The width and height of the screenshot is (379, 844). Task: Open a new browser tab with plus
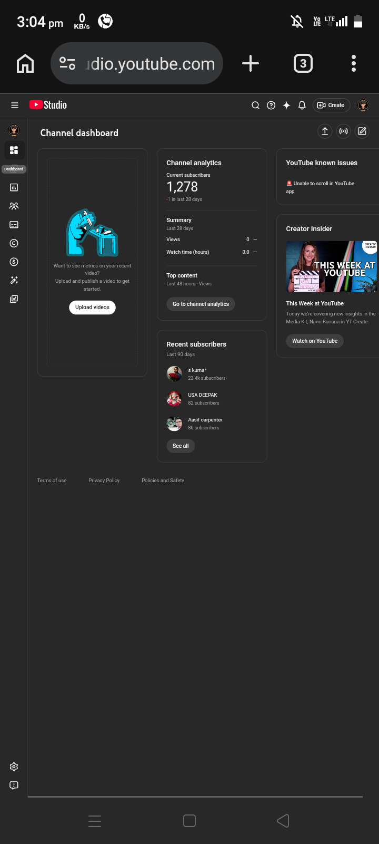click(x=251, y=63)
